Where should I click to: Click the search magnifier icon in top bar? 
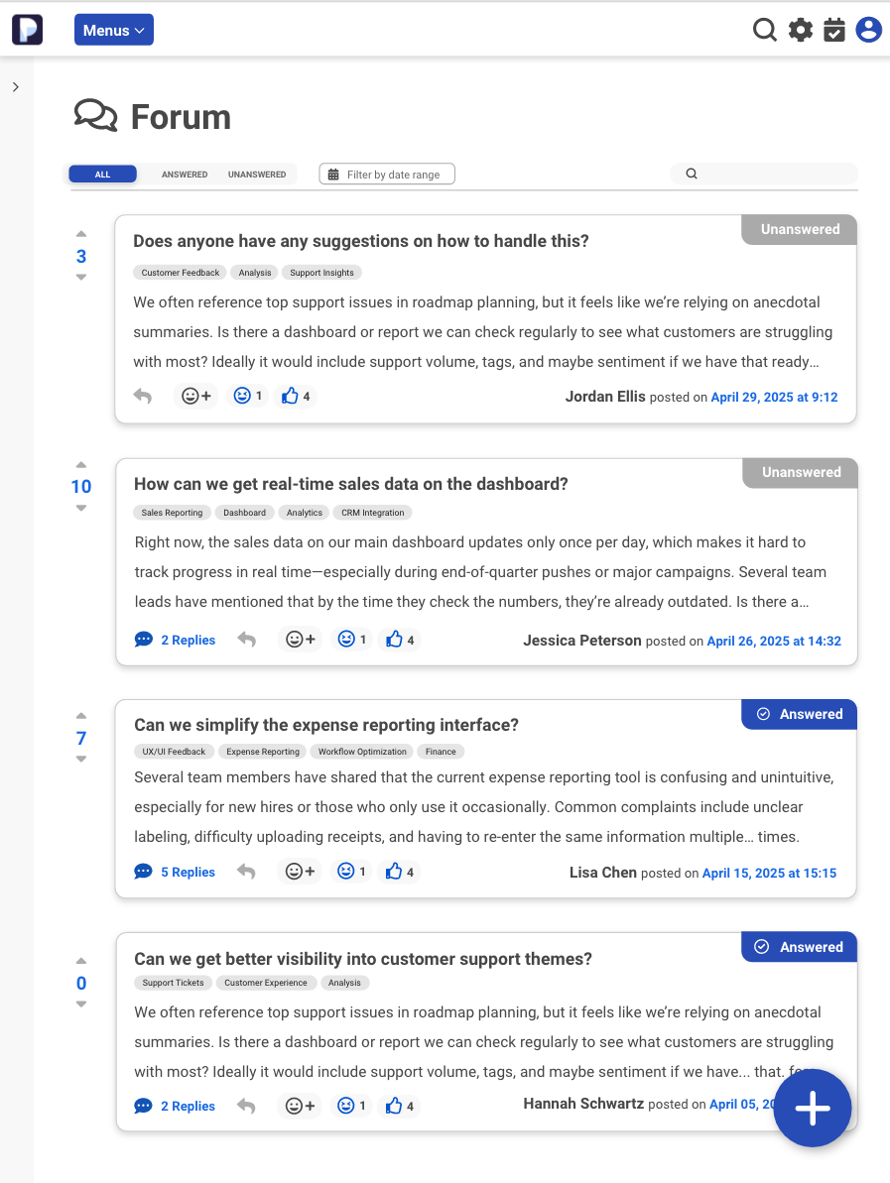click(x=764, y=30)
